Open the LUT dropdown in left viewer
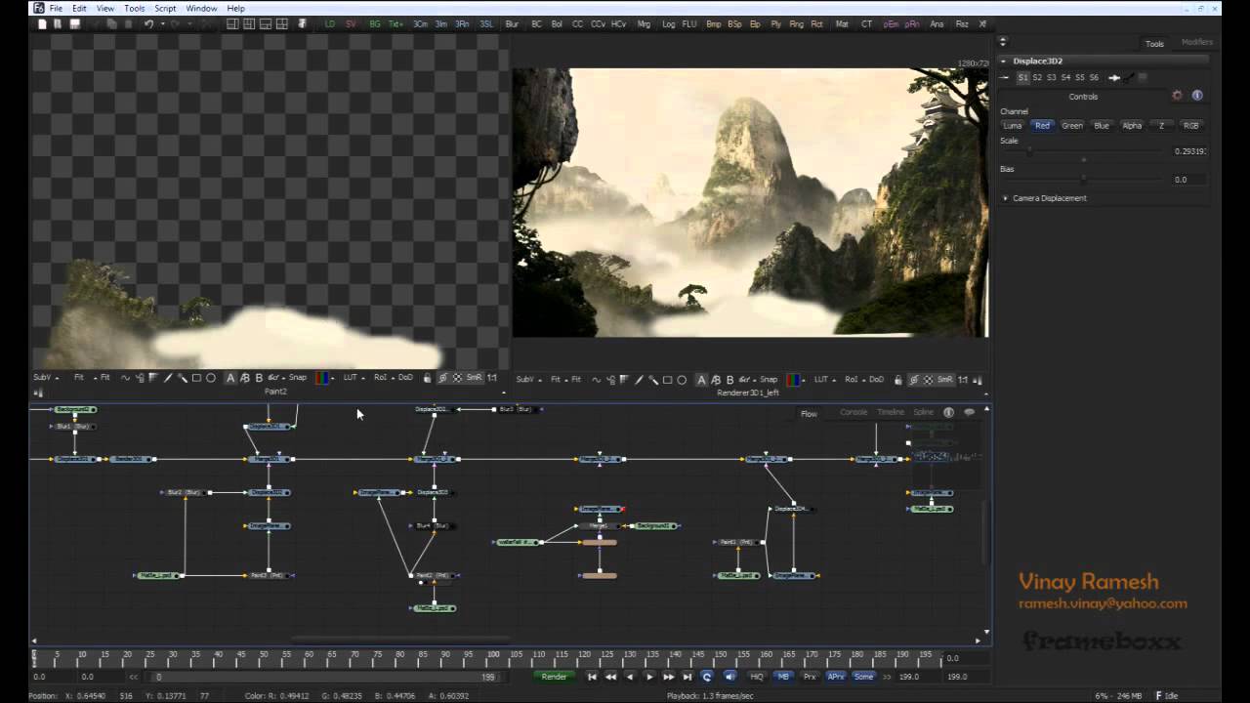1250x703 pixels. click(x=353, y=378)
